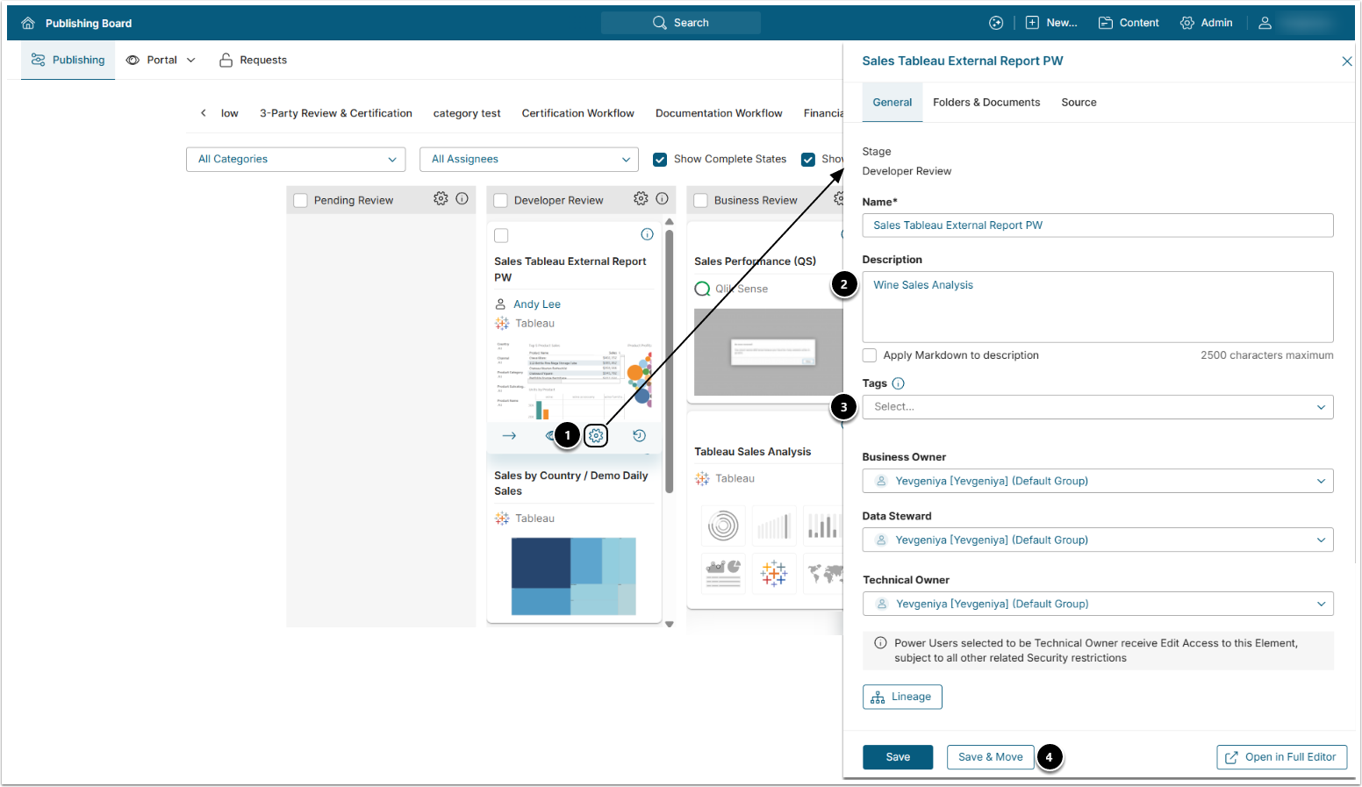
Task: Open the Folders & Documents tab
Action: [986, 103]
